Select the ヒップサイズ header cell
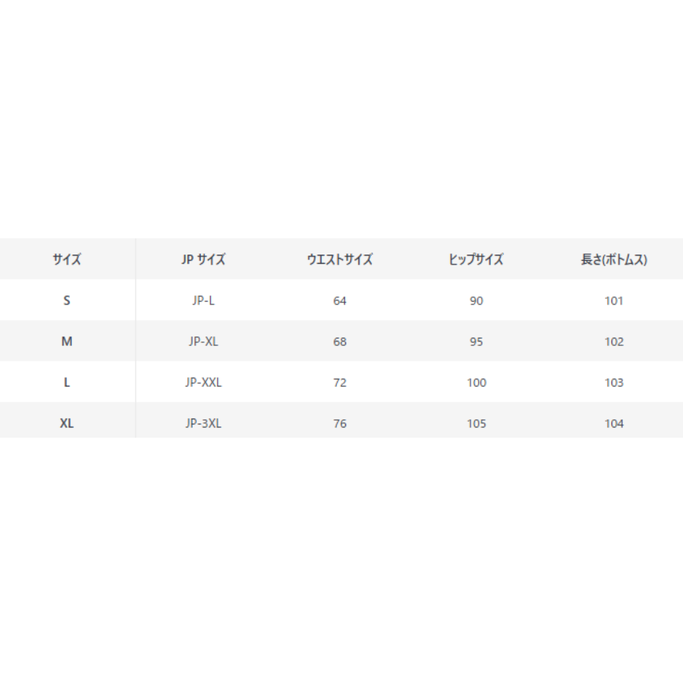The width and height of the screenshot is (683, 683). [x=476, y=260]
